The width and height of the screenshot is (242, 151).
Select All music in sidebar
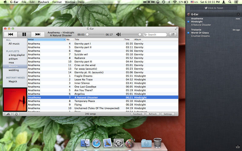(14, 43)
